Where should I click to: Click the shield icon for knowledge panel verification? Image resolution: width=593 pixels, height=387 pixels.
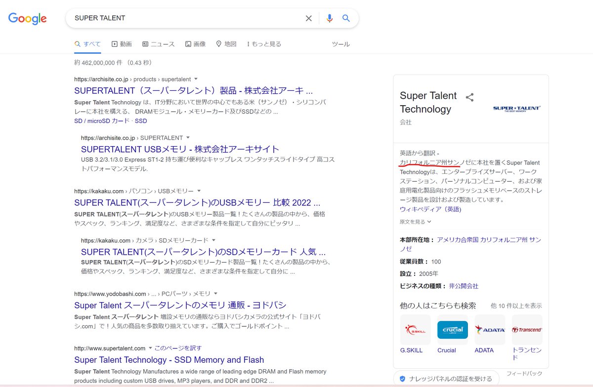(x=402, y=379)
